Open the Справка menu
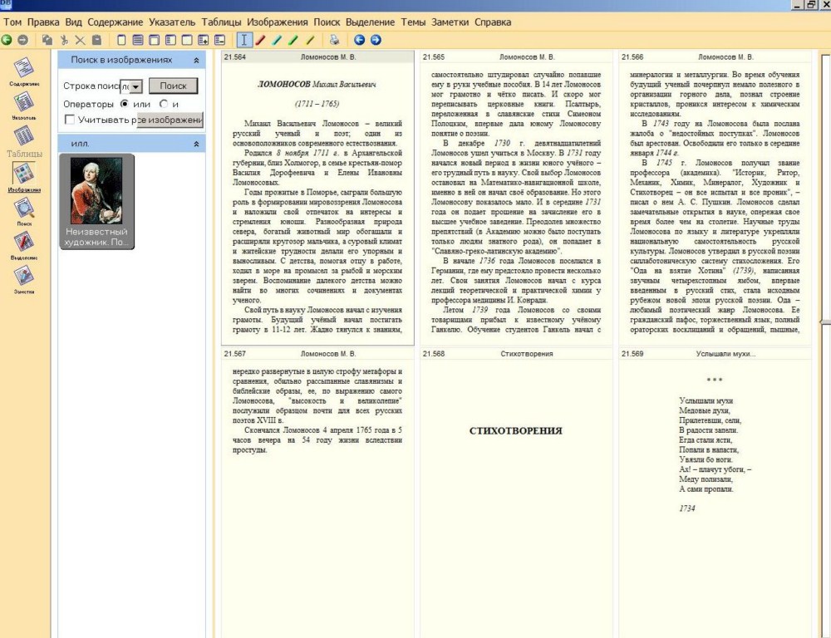 click(x=493, y=22)
